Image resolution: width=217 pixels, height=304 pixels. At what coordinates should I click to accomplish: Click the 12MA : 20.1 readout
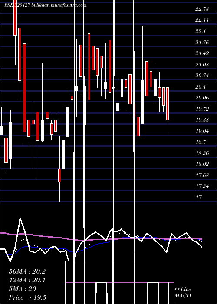(27, 280)
